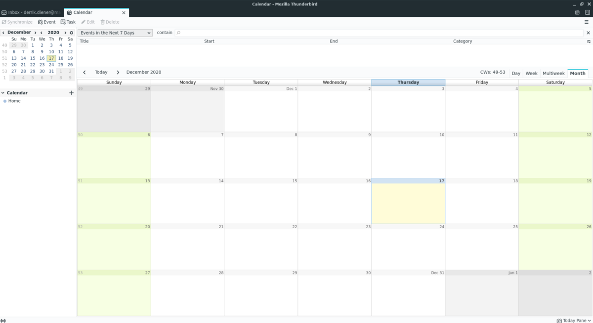Image resolution: width=593 pixels, height=323 pixels.
Task: Switch to the Inbox tab
Action: tap(32, 12)
